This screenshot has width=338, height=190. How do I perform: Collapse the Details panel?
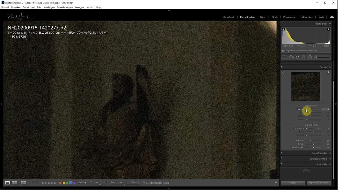coord(330,67)
